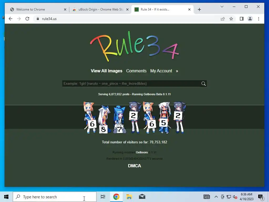Go back using Chrome's back arrow
Image resolution: width=269 pixels, height=202 pixels.
coord(11,19)
